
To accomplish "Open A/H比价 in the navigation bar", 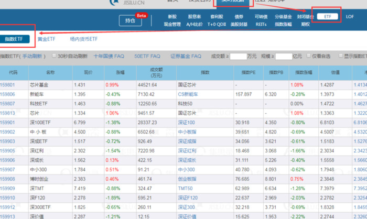I will 195,24.
